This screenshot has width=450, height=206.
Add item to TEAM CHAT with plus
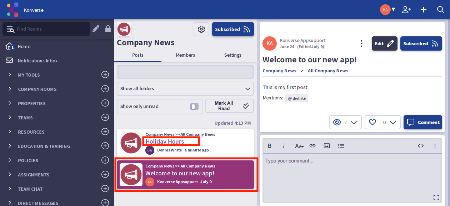[x=105, y=189]
